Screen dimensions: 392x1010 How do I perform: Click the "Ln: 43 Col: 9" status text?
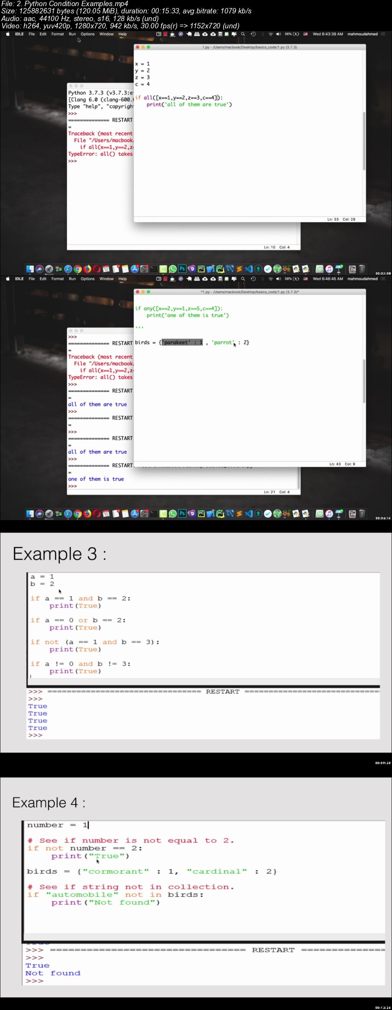(x=342, y=464)
